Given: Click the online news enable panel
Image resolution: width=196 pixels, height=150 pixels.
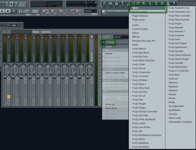Looking at the screenshot, I should [x=115, y=12].
